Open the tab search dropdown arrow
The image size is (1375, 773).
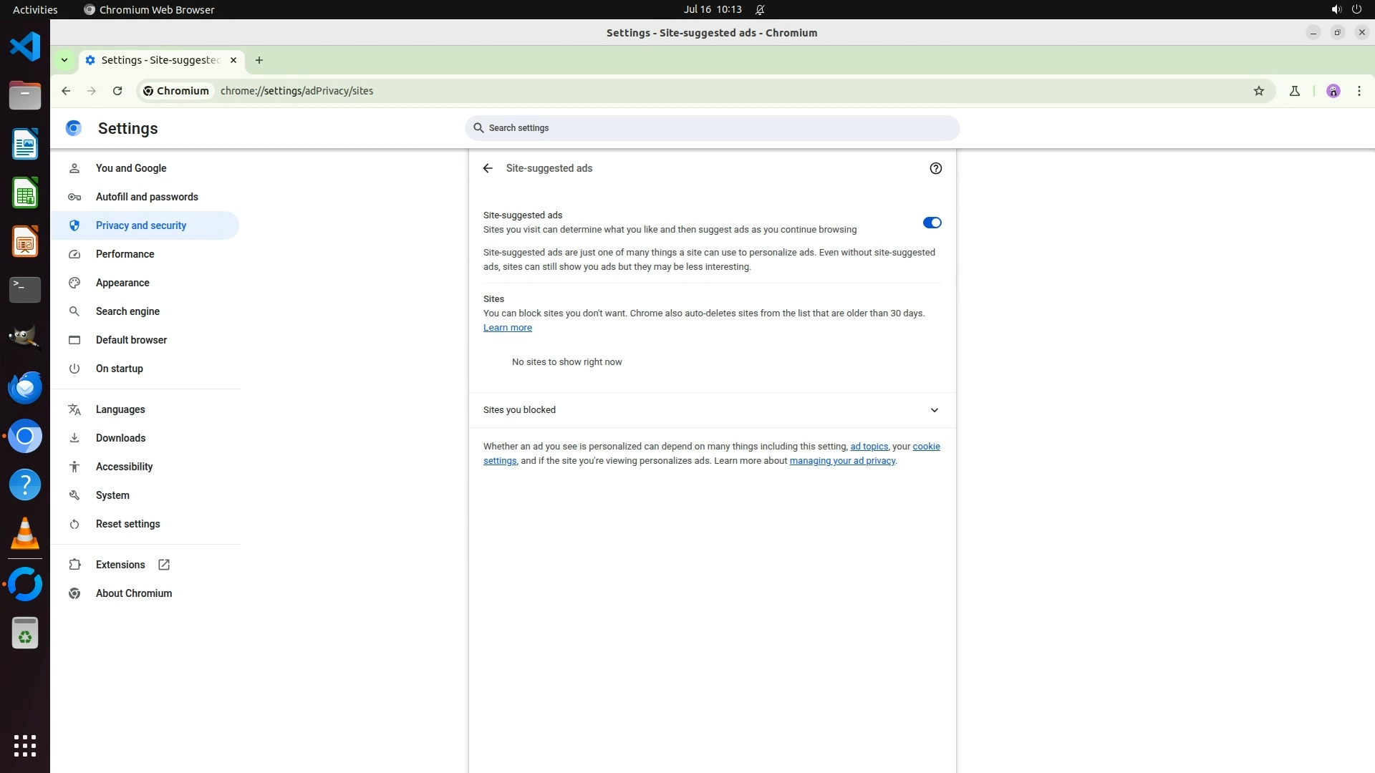[x=64, y=60]
